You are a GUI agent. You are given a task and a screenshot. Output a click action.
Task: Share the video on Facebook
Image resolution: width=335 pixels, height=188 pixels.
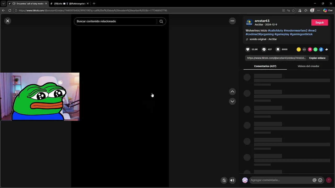pyautogui.click(x=321, y=49)
